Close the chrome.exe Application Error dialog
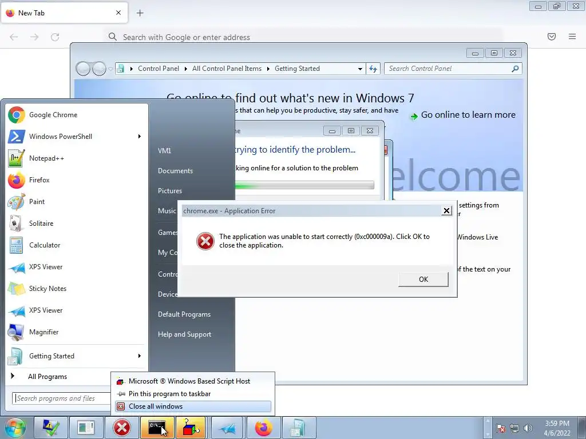 (446, 211)
